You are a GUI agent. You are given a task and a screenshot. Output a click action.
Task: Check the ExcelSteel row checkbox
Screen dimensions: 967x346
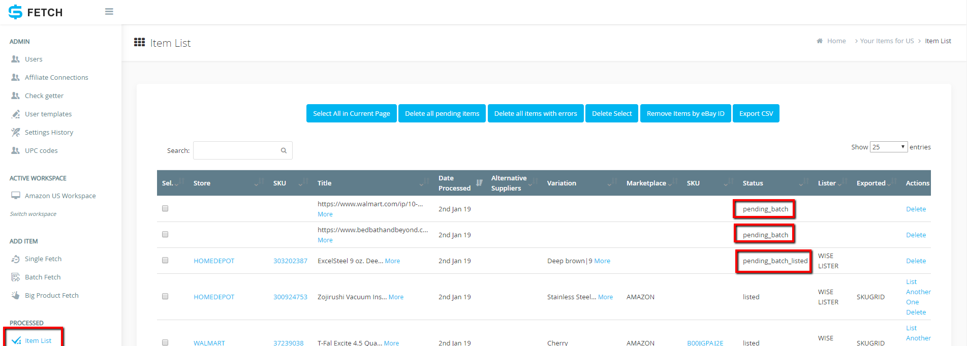pyautogui.click(x=165, y=260)
